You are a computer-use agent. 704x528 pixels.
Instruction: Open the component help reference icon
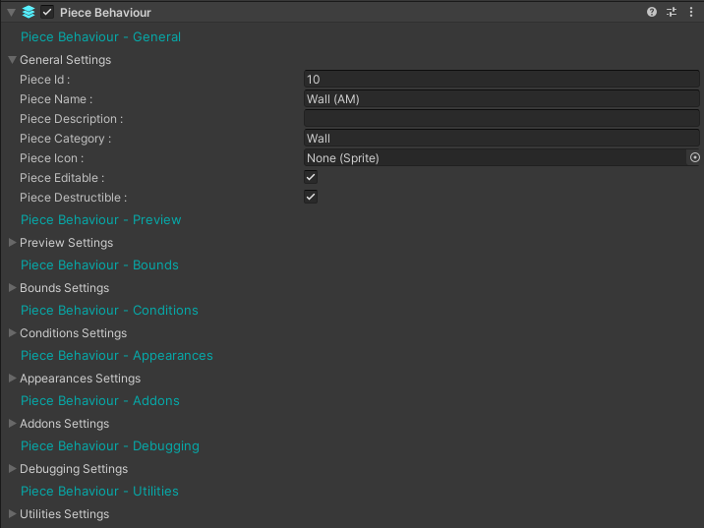pyautogui.click(x=652, y=12)
